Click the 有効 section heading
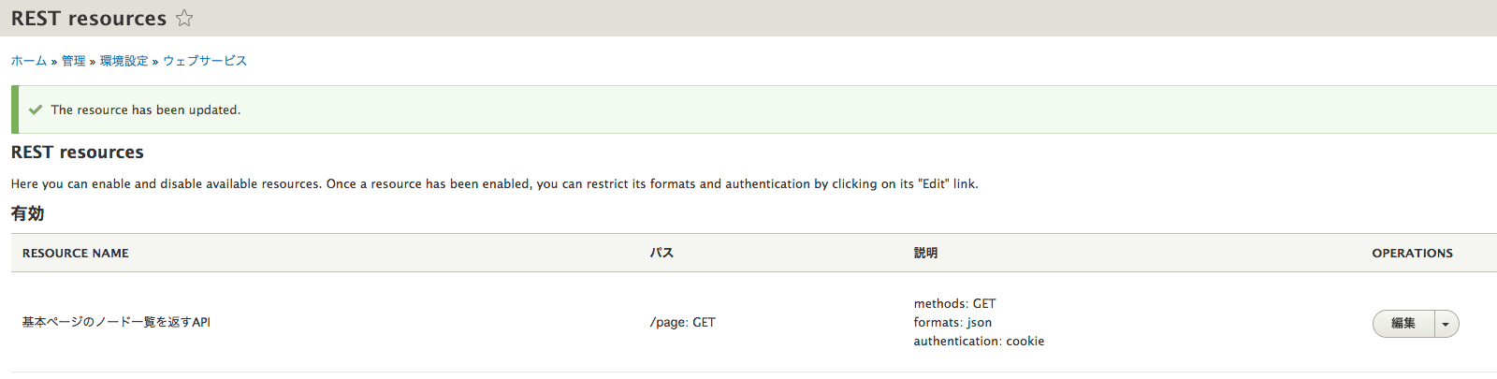The height and width of the screenshot is (379, 1497). (27, 213)
